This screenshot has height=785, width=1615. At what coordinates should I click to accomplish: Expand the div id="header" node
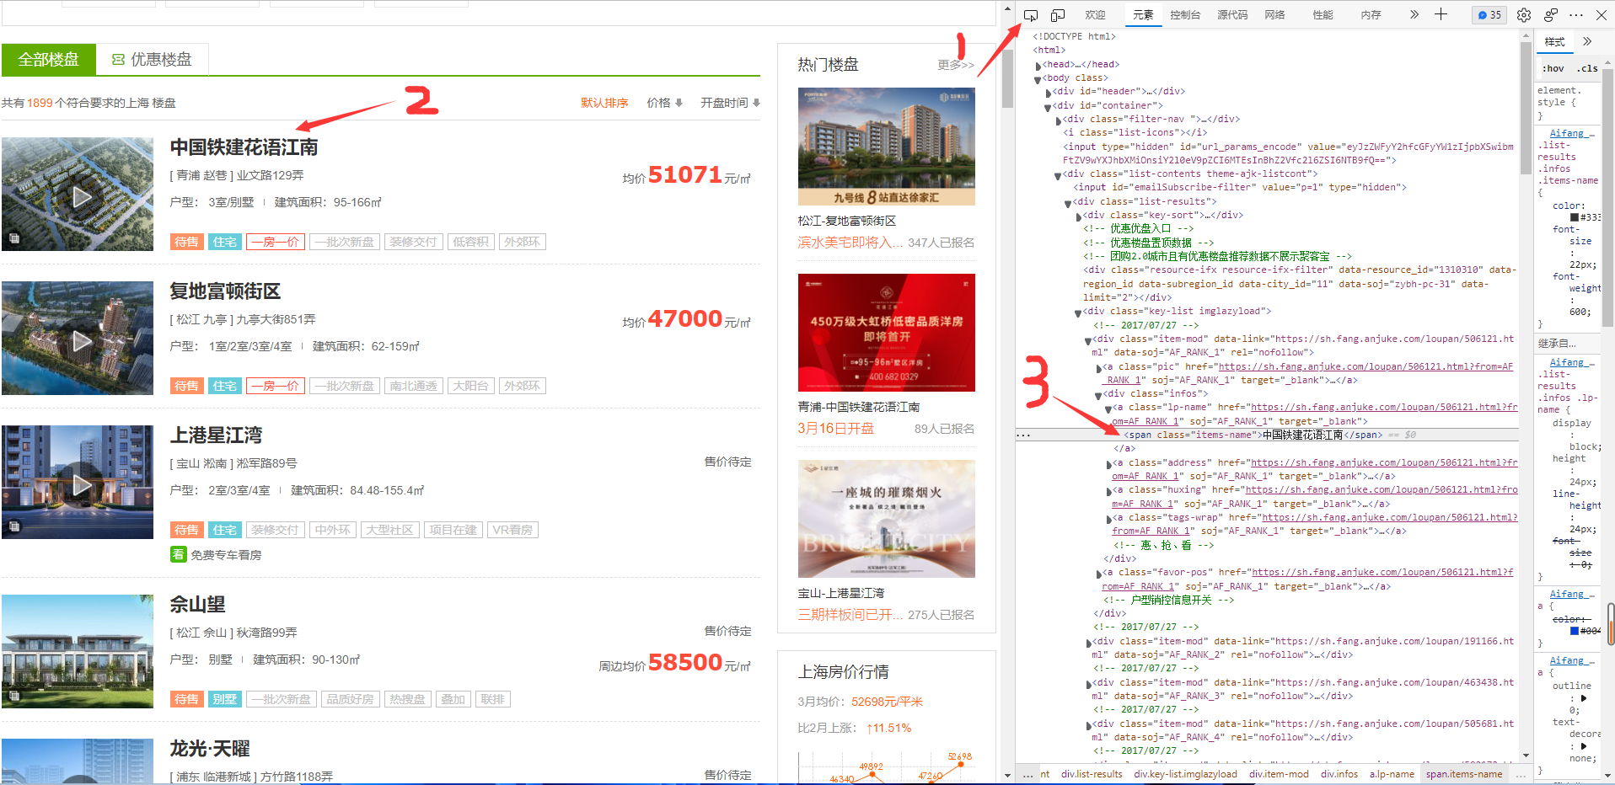[1049, 92]
